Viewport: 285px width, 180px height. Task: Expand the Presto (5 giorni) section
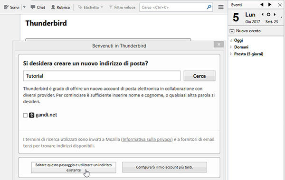pos(231,54)
